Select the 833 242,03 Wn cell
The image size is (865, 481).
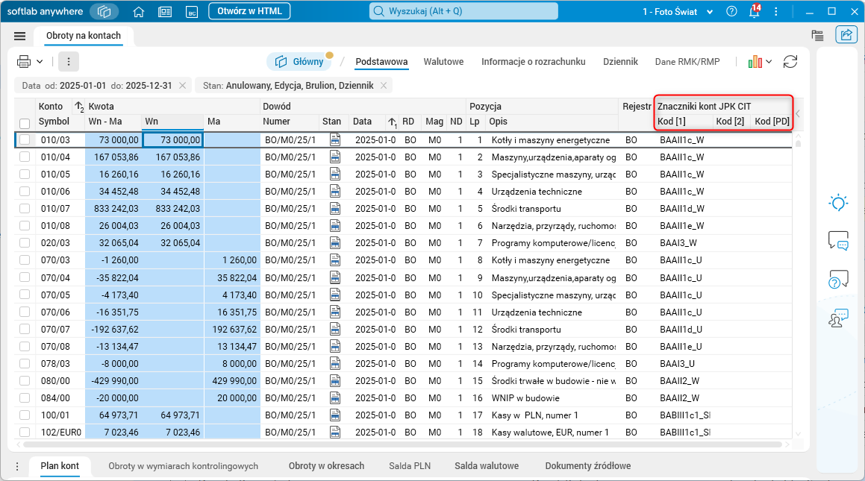tap(173, 209)
